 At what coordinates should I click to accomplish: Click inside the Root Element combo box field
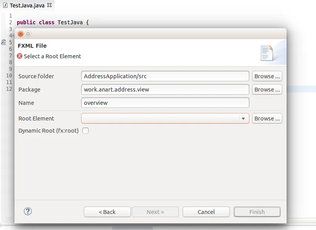(x=160, y=119)
